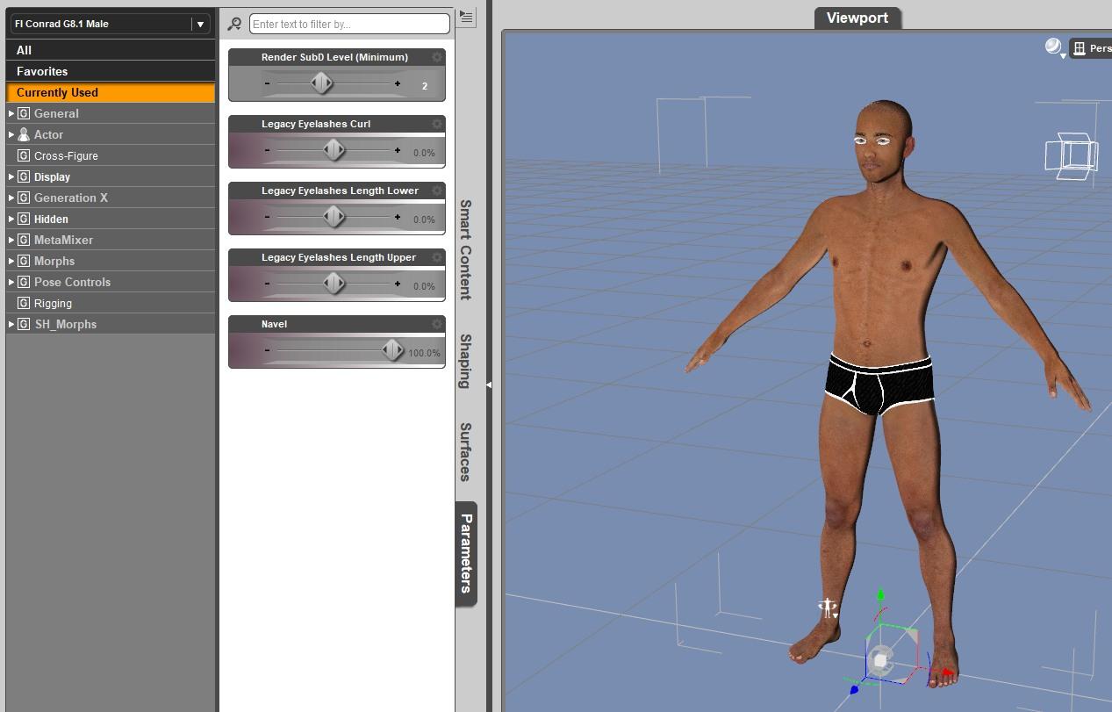Switch to the Smart Content tab

pyautogui.click(x=466, y=249)
